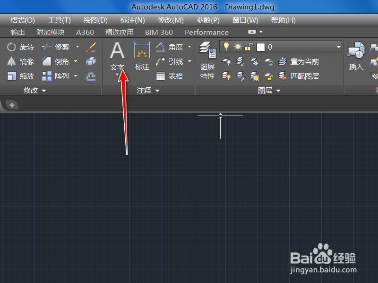378x283 pixels.
Task: Toggle layer 0 lock padlock in dropdown
Action: click(249, 47)
